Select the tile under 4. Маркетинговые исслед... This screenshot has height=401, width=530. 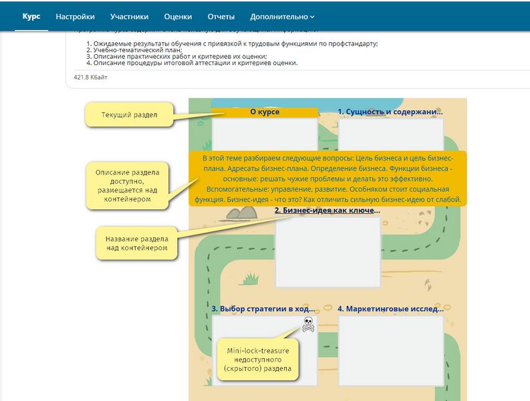click(x=391, y=351)
